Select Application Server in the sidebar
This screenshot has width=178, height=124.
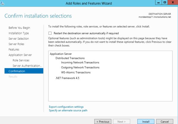(x=20, y=55)
